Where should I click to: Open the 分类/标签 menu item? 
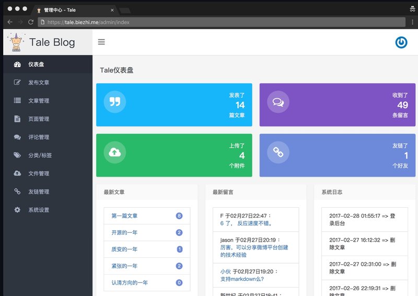[x=48, y=155]
